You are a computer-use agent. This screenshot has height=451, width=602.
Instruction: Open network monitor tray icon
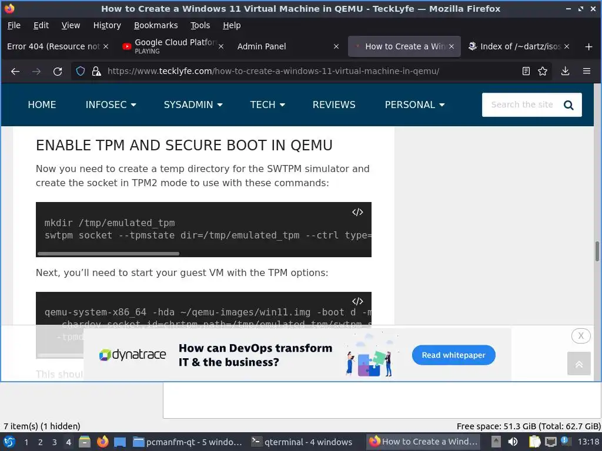[x=550, y=442]
